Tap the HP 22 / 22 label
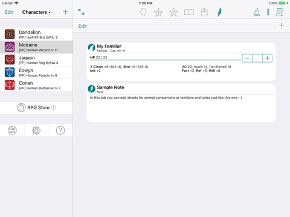This screenshot has width=290, height=217. [x=98, y=57]
